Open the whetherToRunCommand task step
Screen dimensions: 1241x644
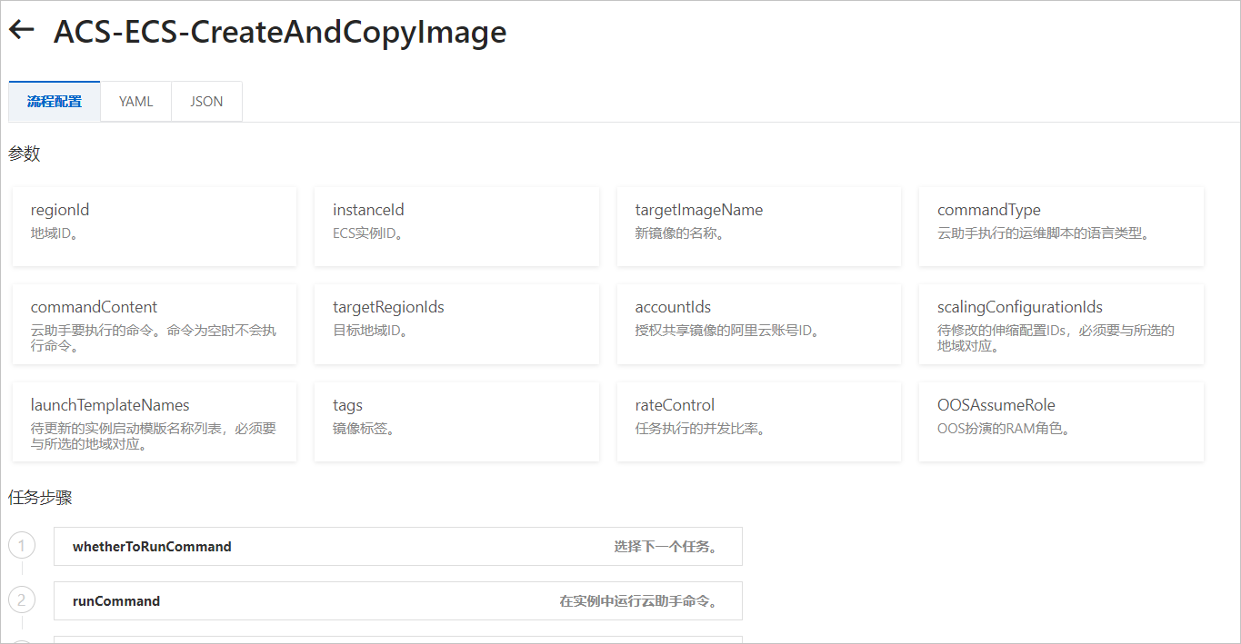coord(398,547)
